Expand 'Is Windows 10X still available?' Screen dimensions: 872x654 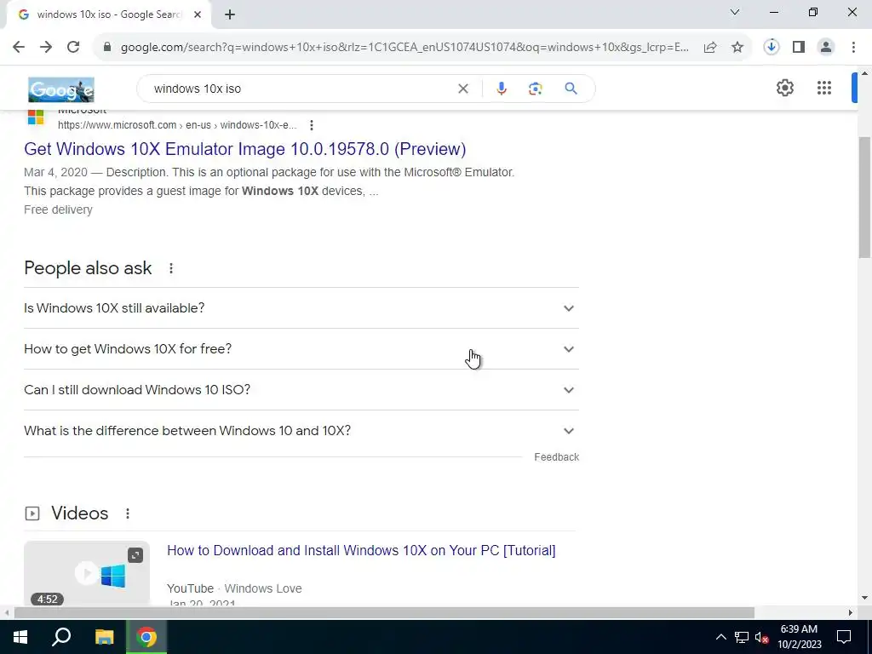(301, 308)
